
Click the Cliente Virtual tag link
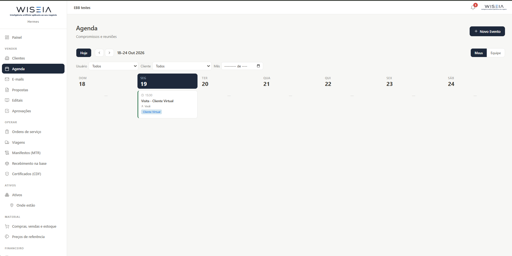152,112
